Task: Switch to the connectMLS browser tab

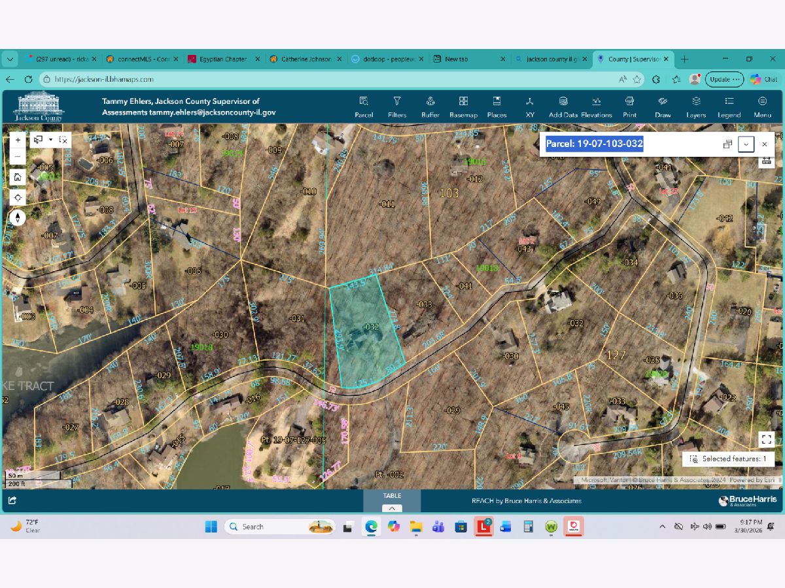Action: tap(137, 59)
